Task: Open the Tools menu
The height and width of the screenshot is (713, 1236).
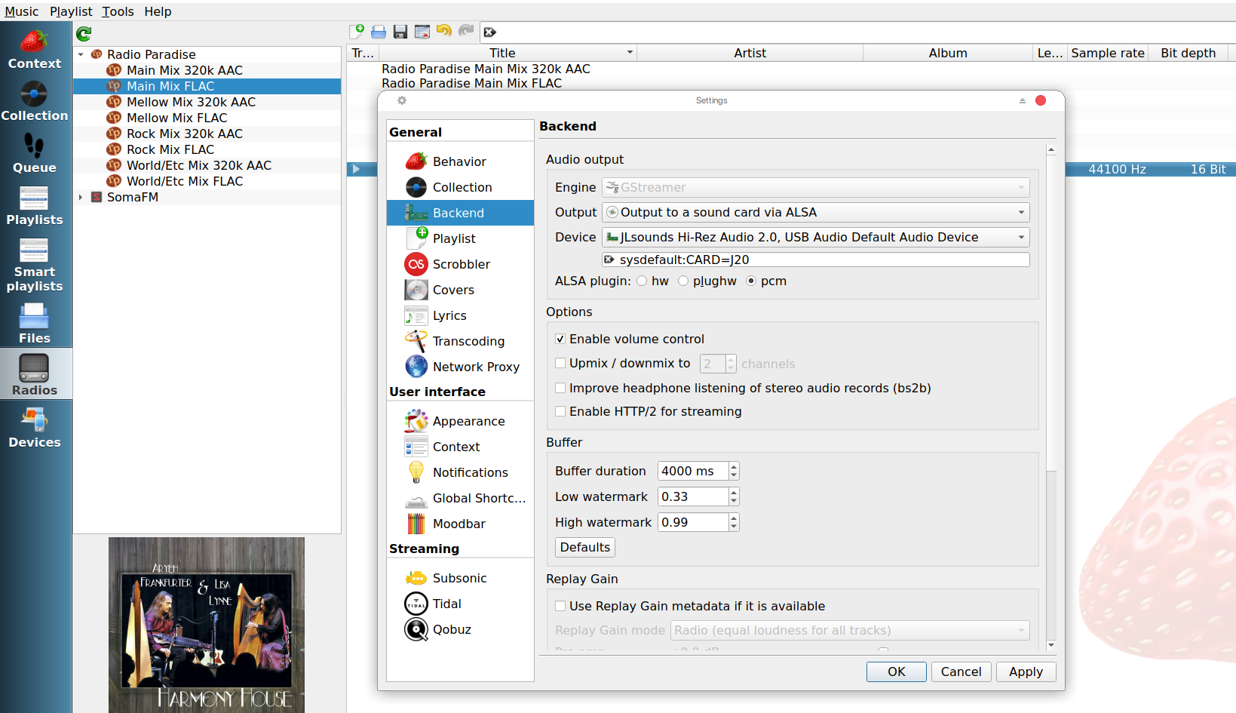Action: 118,11
